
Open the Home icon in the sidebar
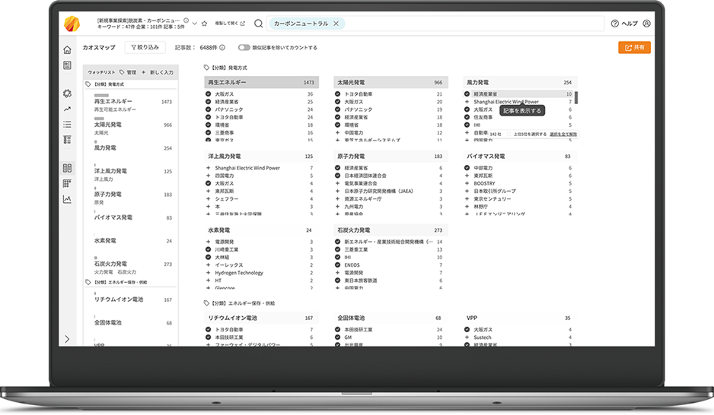click(x=67, y=50)
